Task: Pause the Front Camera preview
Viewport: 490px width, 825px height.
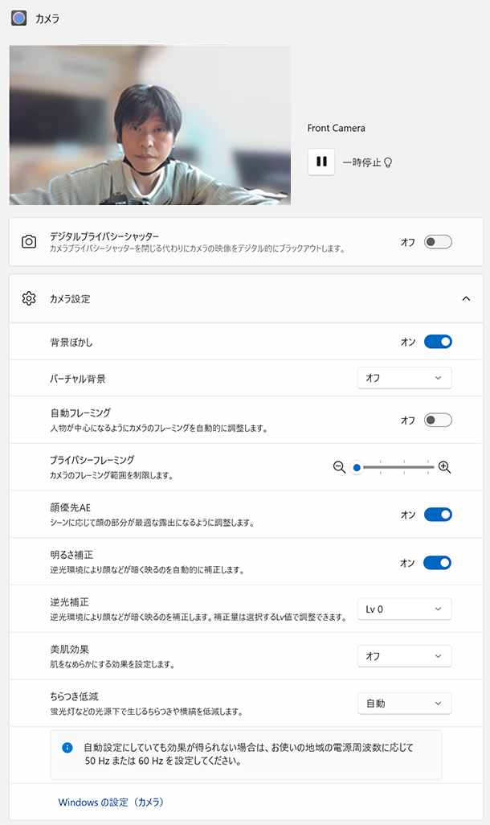Action: point(321,162)
